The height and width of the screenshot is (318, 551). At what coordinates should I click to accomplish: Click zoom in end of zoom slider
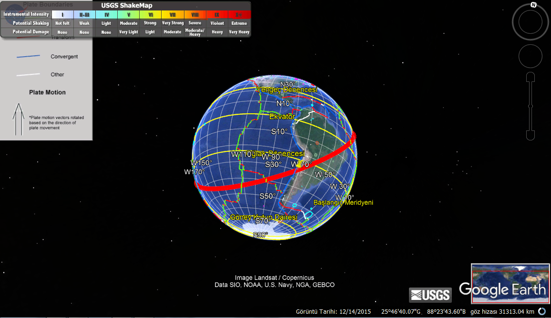point(531,77)
